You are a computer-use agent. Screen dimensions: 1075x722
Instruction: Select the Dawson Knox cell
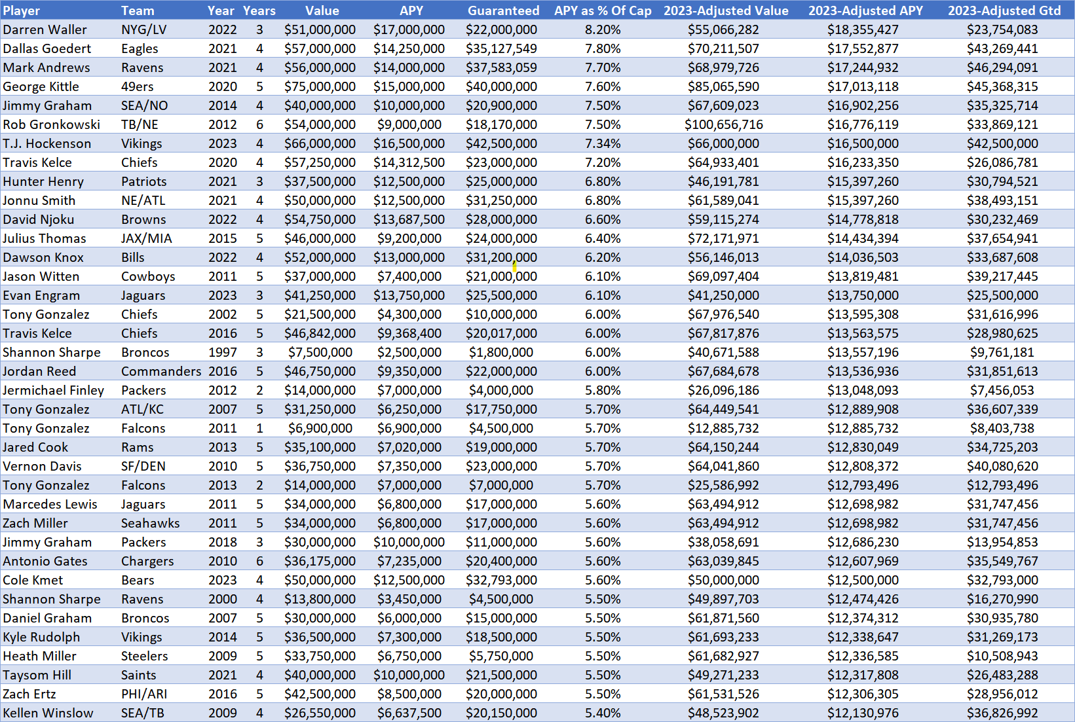click(x=43, y=257)
